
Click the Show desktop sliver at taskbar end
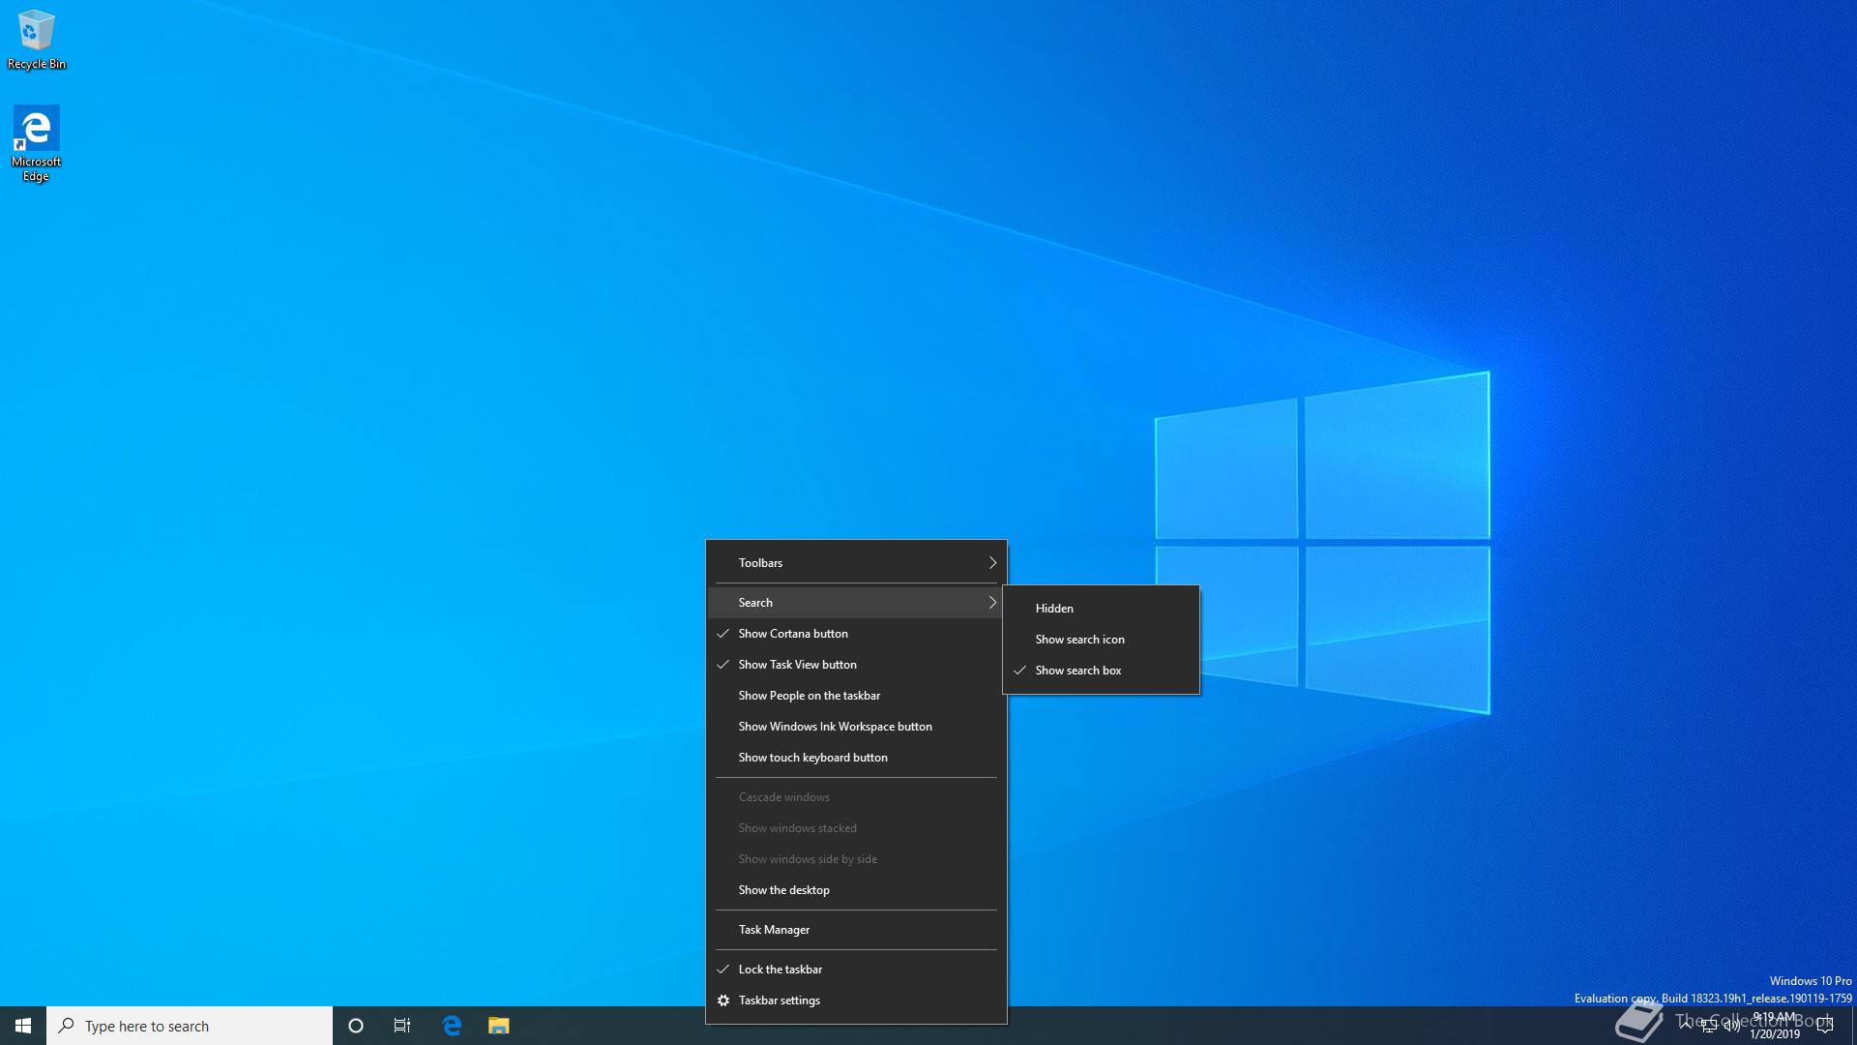(x=1853, y=1026)
